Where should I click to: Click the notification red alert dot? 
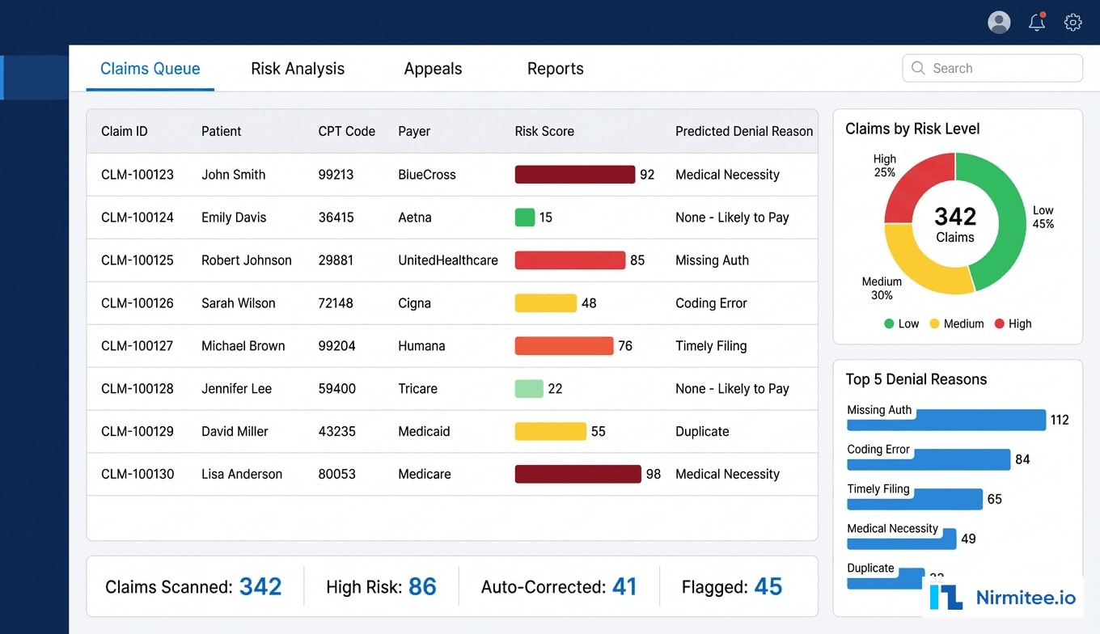point(1043,14)
